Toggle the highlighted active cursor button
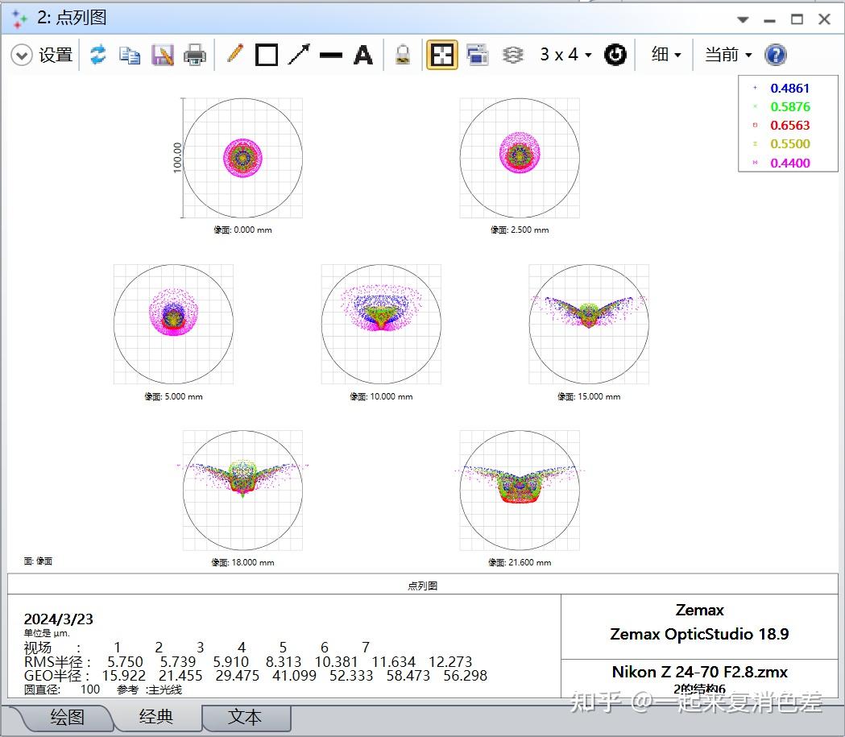Image resolution: width=845 pixels, height=737 pixels. tap(441, 55)
